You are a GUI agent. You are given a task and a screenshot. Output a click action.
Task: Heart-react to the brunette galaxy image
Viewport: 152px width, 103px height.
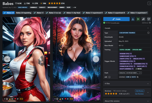[x=67, y=99]
